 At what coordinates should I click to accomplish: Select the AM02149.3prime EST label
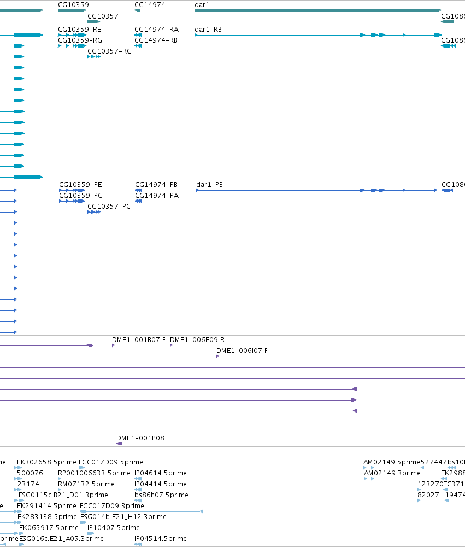392,473
